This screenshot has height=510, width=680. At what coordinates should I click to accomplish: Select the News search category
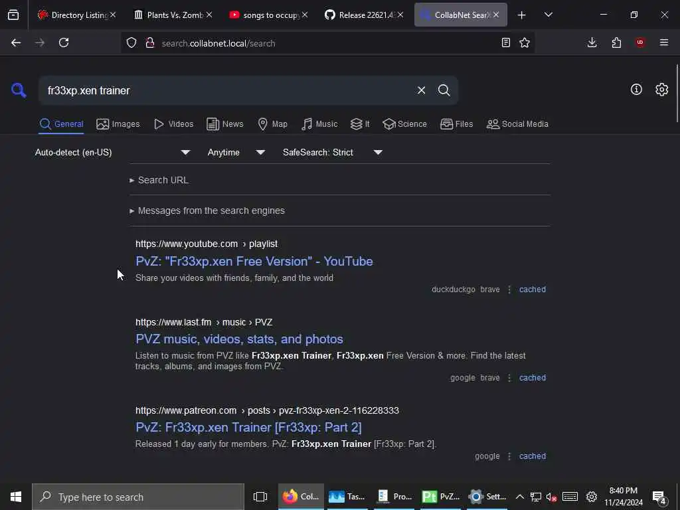point(224,124)
